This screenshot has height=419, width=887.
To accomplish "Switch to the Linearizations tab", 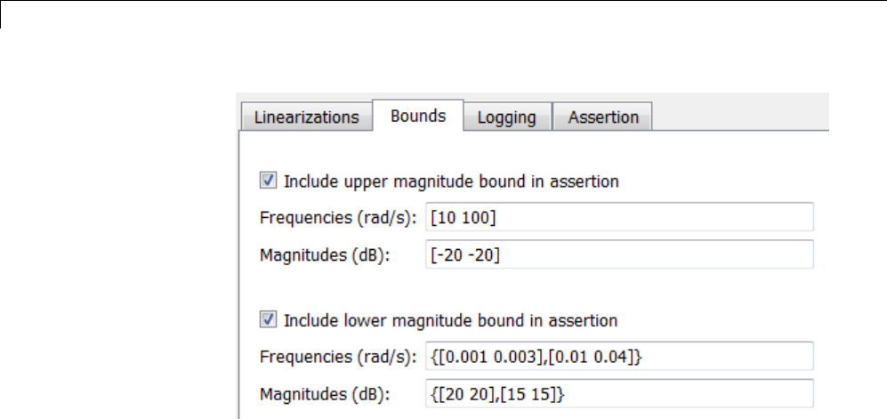I will 306,117.
